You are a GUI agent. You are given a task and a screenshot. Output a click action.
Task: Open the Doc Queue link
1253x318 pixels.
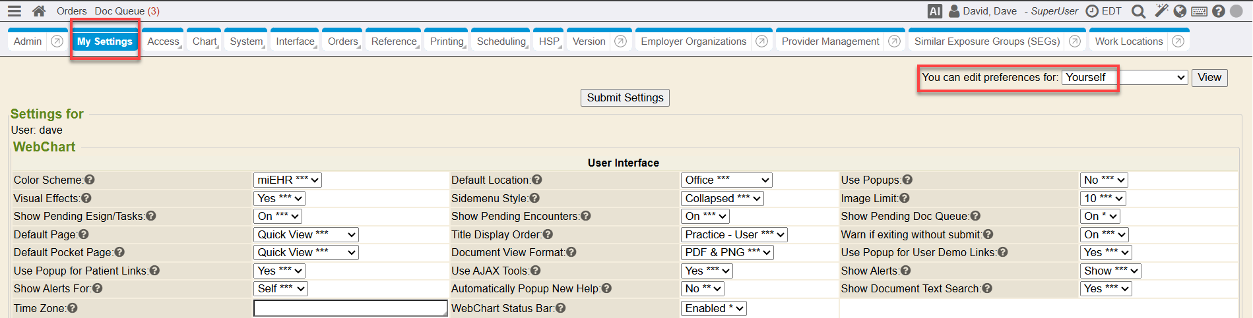click(127, 11)
